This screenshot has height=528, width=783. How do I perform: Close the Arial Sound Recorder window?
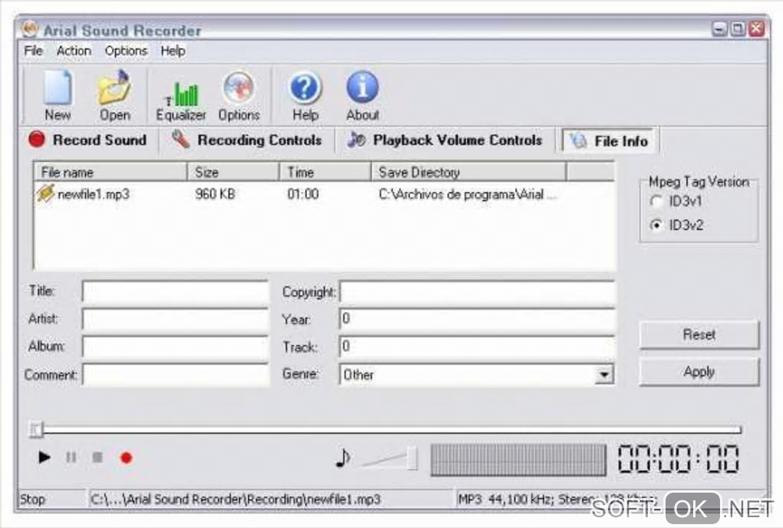tap(757, 29)
